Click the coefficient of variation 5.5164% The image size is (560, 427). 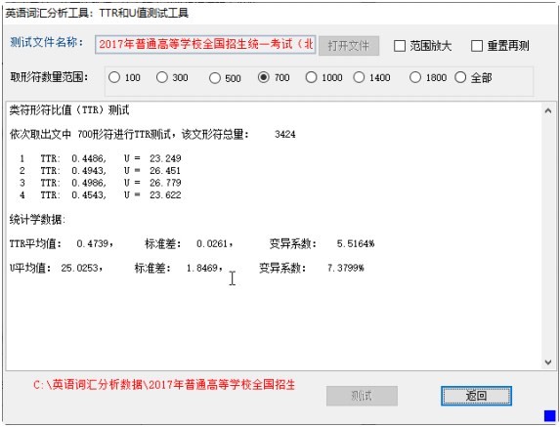(356, 244)
